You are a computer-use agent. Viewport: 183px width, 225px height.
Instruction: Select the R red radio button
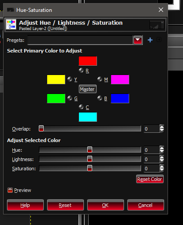[81, 71]
